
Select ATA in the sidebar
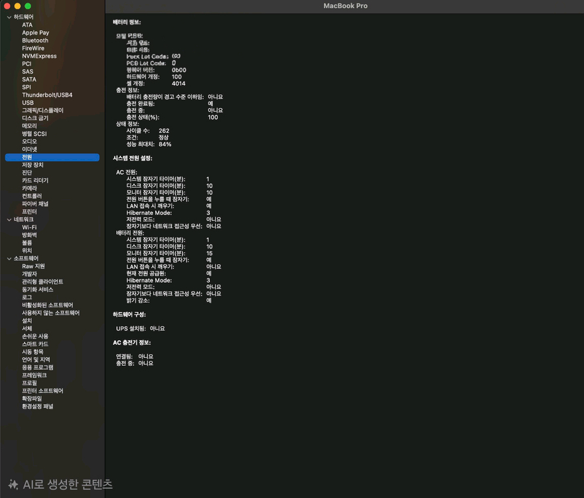(27, 25)
